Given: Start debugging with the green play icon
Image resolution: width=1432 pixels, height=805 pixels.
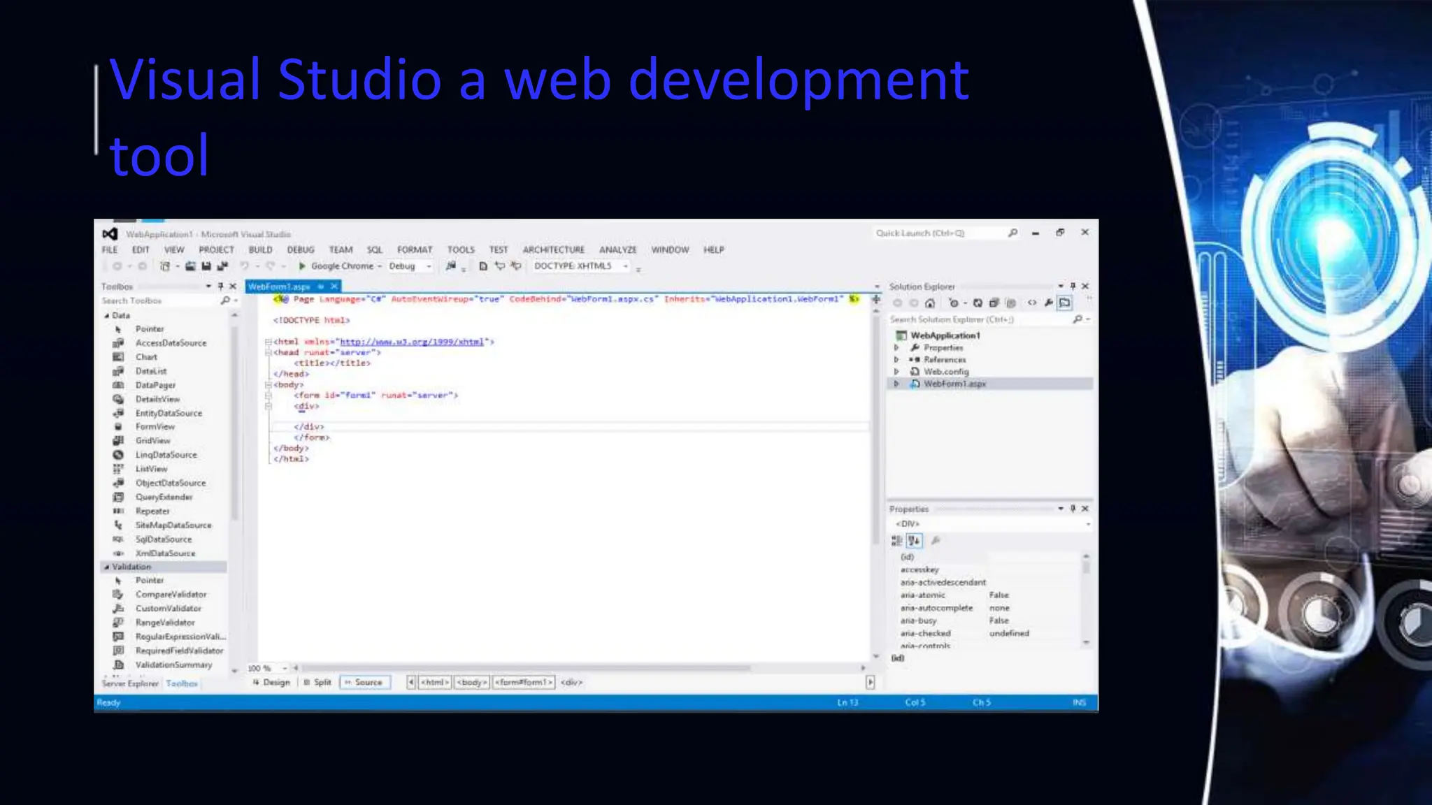Looking at the screenshot, I should coord(302,266).
